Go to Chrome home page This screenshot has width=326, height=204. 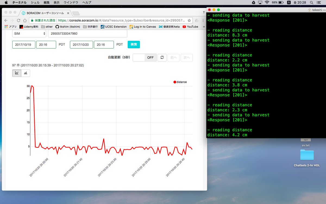pos(25,20)
